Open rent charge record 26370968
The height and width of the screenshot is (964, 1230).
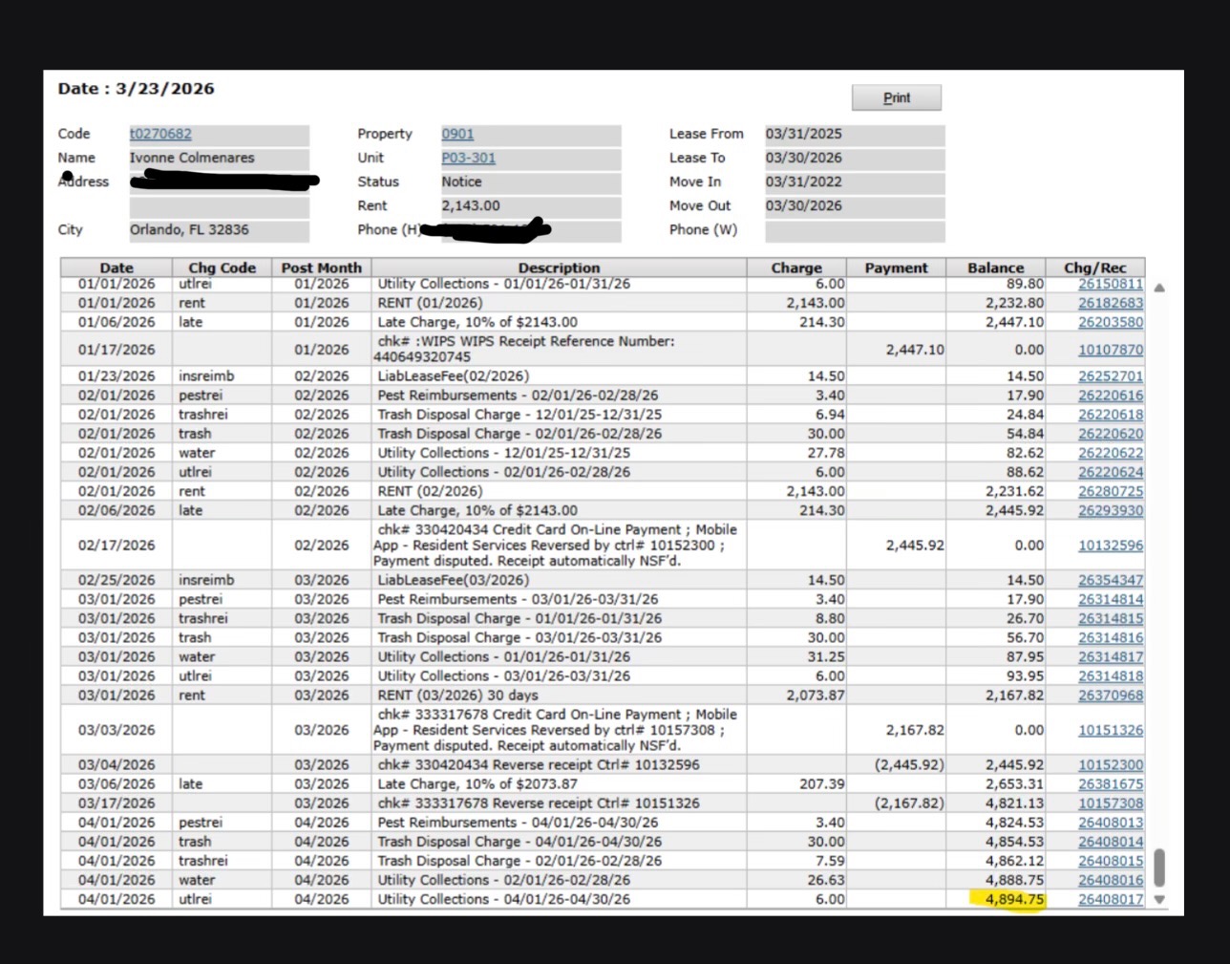pos(1110,696)
